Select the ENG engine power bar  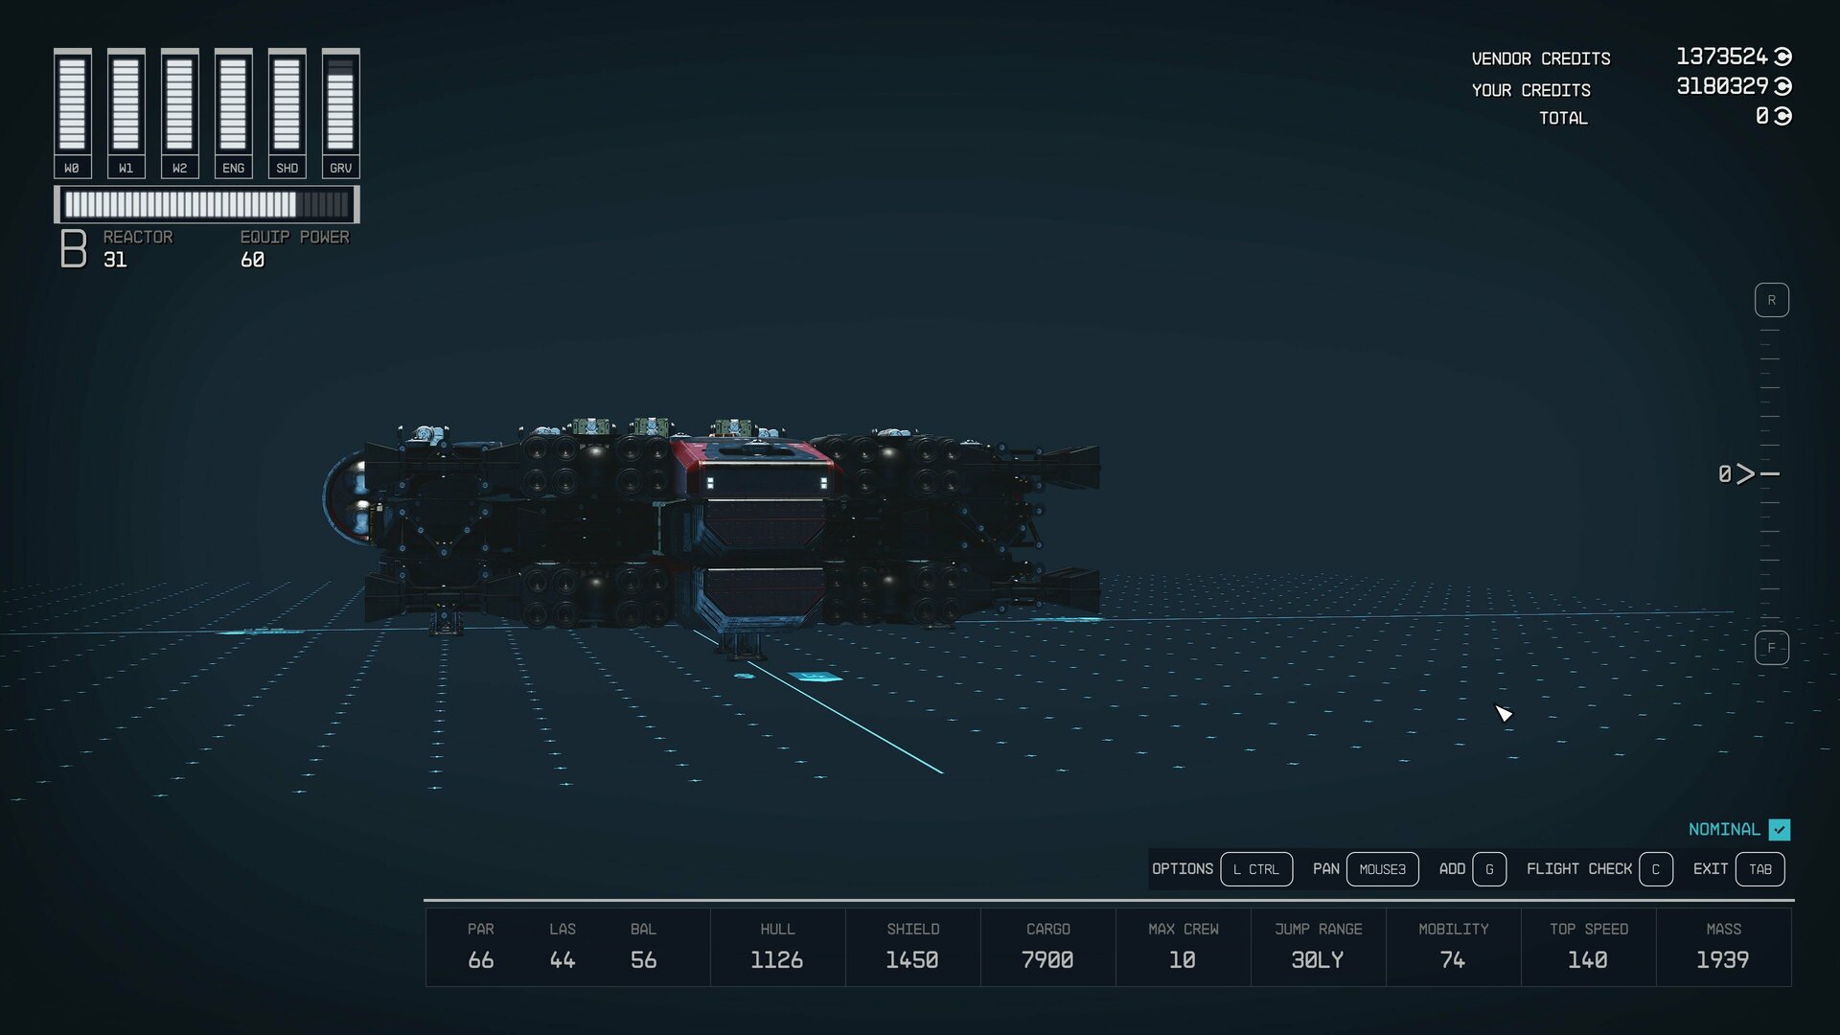[233, 113]
